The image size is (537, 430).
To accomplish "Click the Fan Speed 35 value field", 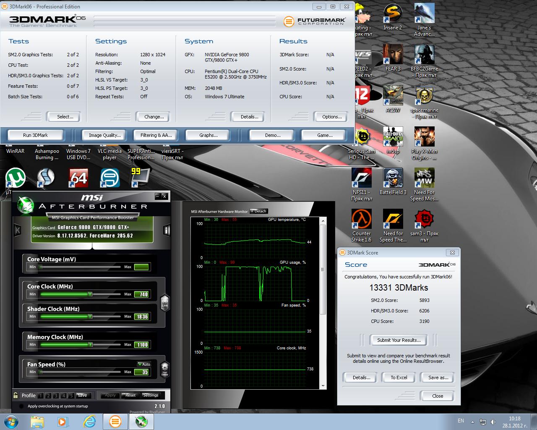I will pos(142,372).
